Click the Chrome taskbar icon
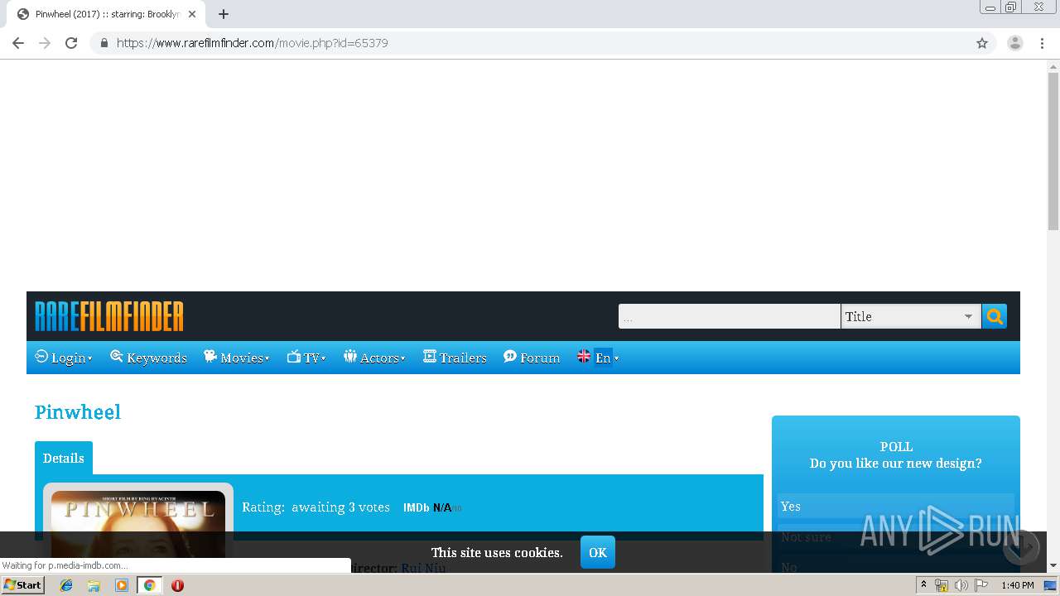 coord(149,585)
